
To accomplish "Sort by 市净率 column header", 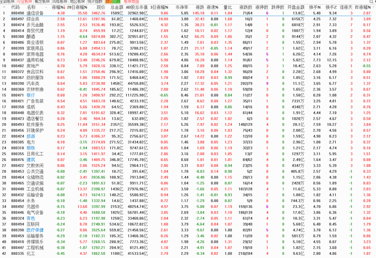I will point(182,7).
